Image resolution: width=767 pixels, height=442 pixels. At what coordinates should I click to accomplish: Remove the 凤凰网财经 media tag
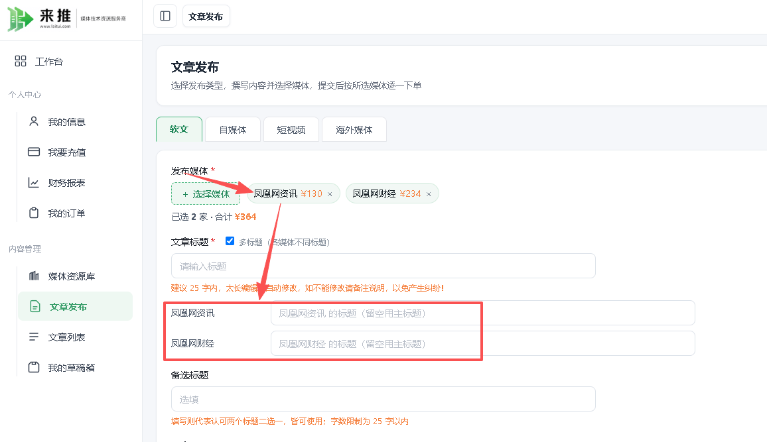[x=429, y=194]
